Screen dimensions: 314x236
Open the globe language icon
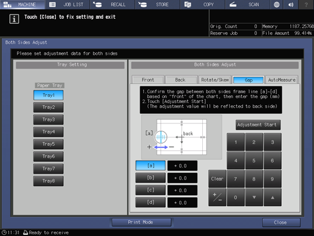tap(276, 4)
